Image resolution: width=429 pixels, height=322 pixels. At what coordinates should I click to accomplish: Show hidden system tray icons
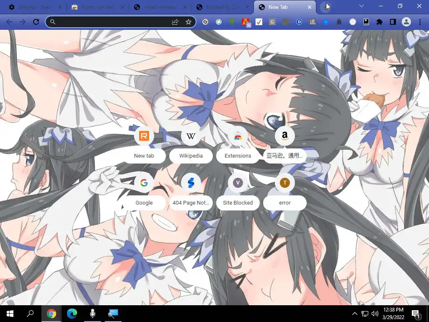coord(354,314)
